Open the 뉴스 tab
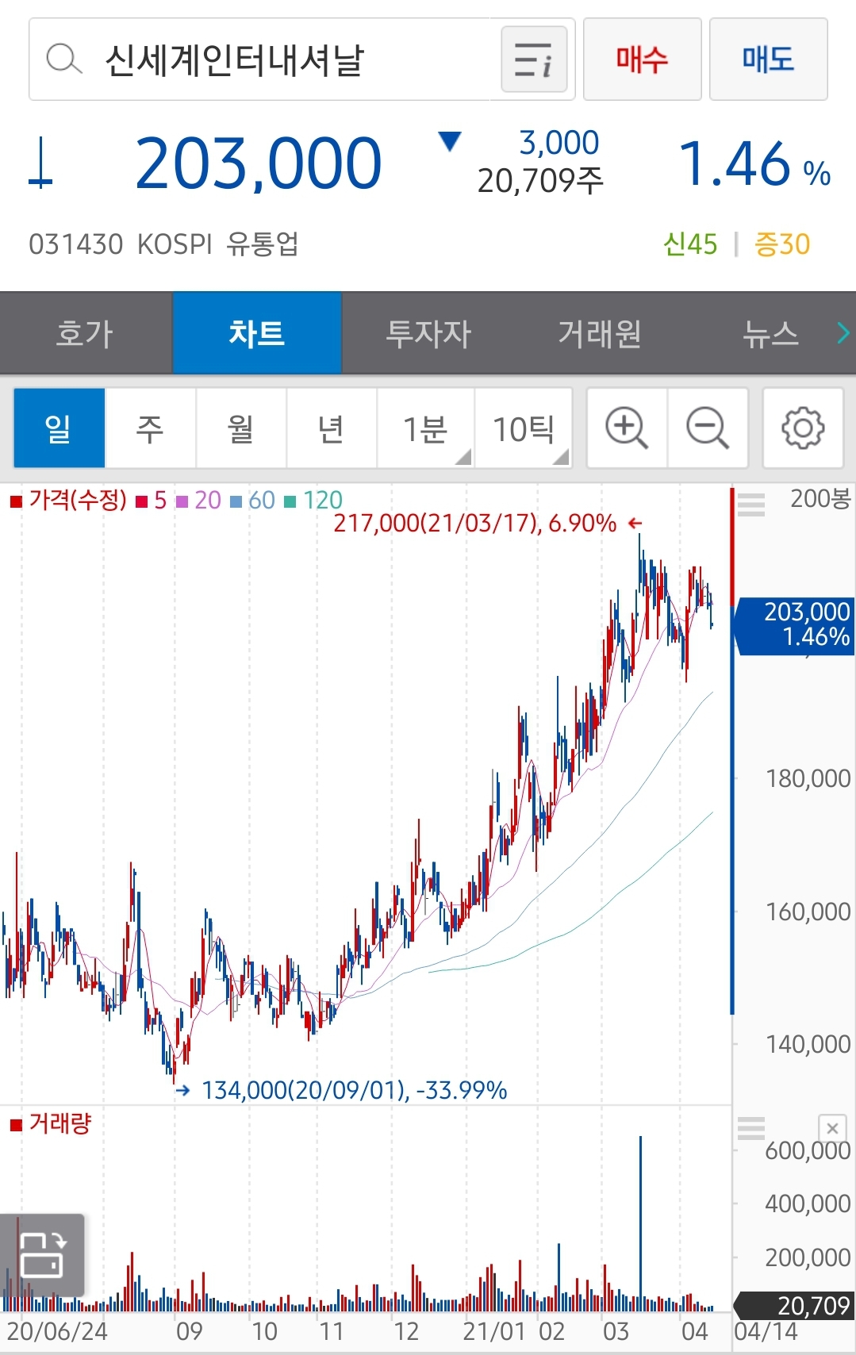The image size is (856, 1355). [x=770, y=333]
